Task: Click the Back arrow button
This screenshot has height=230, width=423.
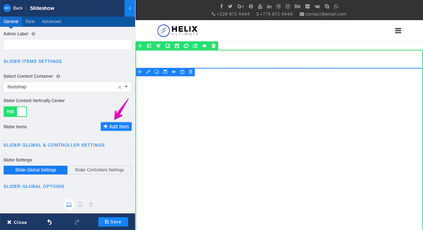Action: [7, 8]
